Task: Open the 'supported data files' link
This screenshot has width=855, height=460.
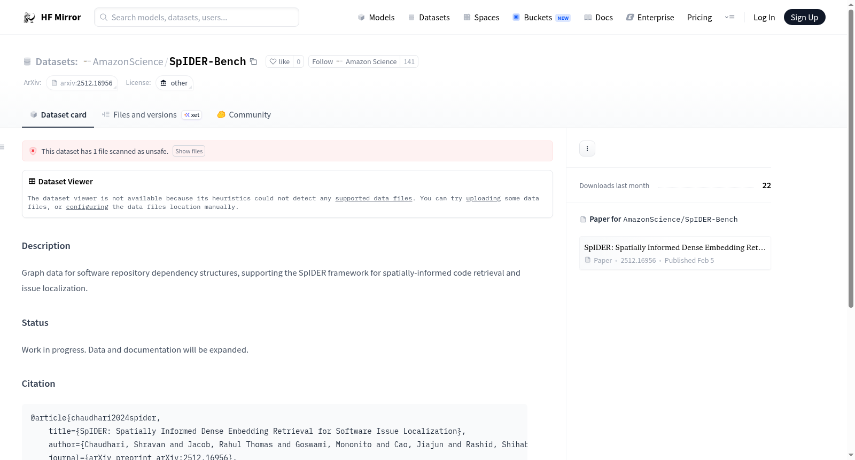Action: coord(374,198)
